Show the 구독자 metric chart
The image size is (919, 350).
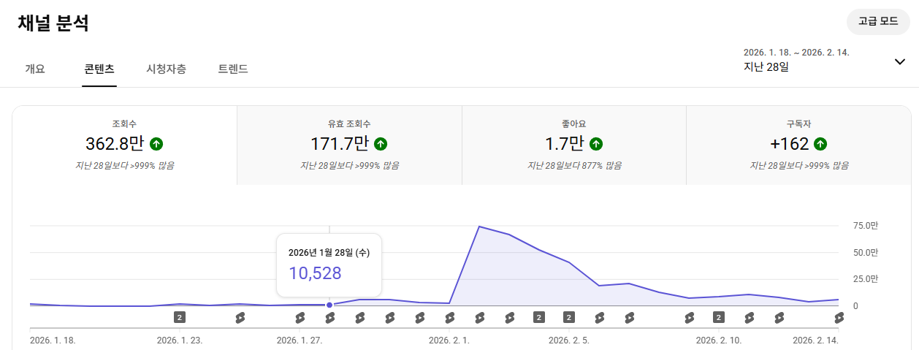[x=798, y=145]
